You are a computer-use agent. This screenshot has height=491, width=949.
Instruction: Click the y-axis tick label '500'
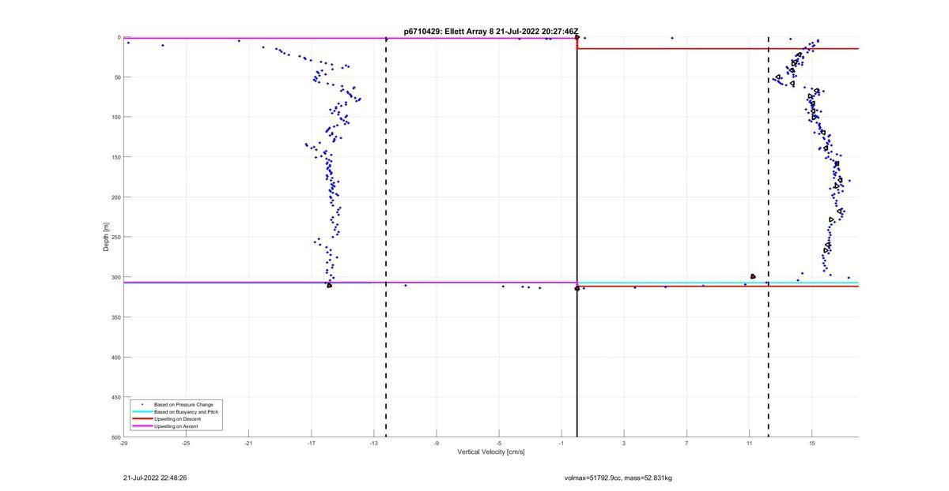coord(115,437)
